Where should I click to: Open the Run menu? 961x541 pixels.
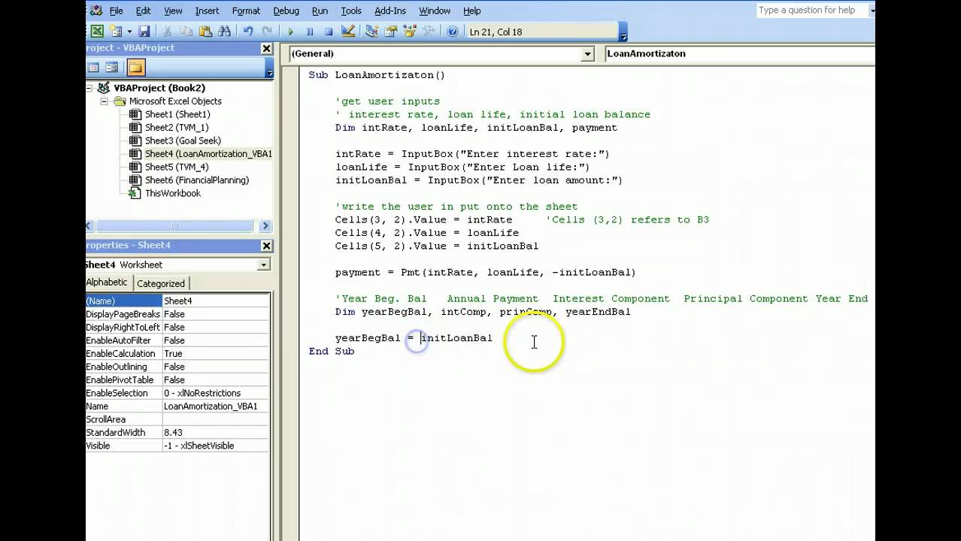320,11
